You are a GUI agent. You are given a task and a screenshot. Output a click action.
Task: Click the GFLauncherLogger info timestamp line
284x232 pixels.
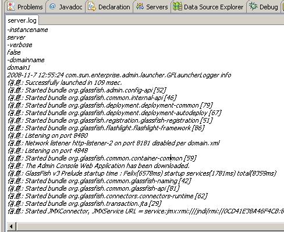[x=119, y=75]
